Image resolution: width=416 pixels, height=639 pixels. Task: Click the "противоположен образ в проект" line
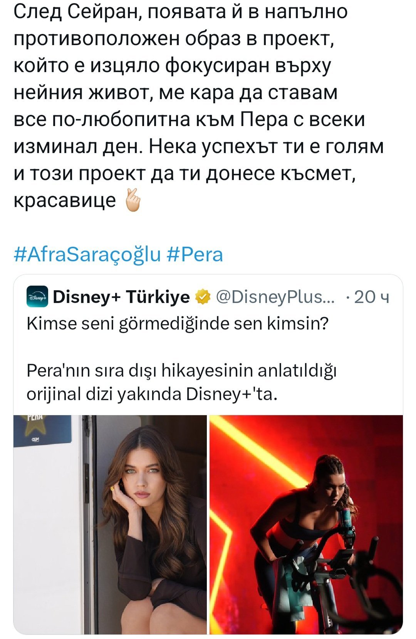point(173,39)
